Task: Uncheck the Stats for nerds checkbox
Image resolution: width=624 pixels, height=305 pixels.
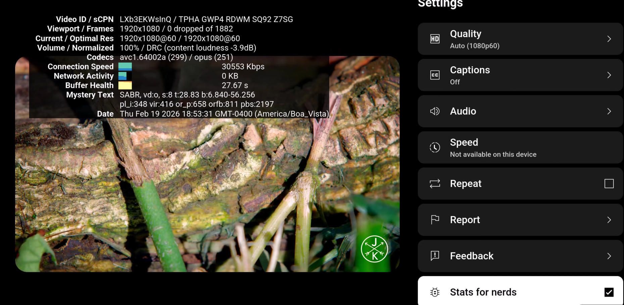Action: tap(609, 292)
